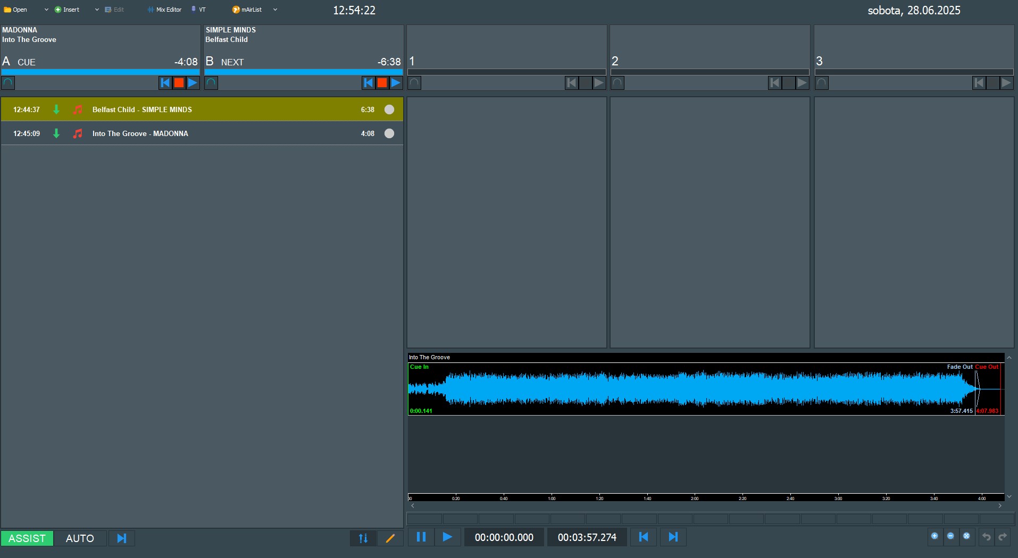Viewport: 1018px width, 558px height.
Task: Redo the cue editor change
Action: point(1003,537)
